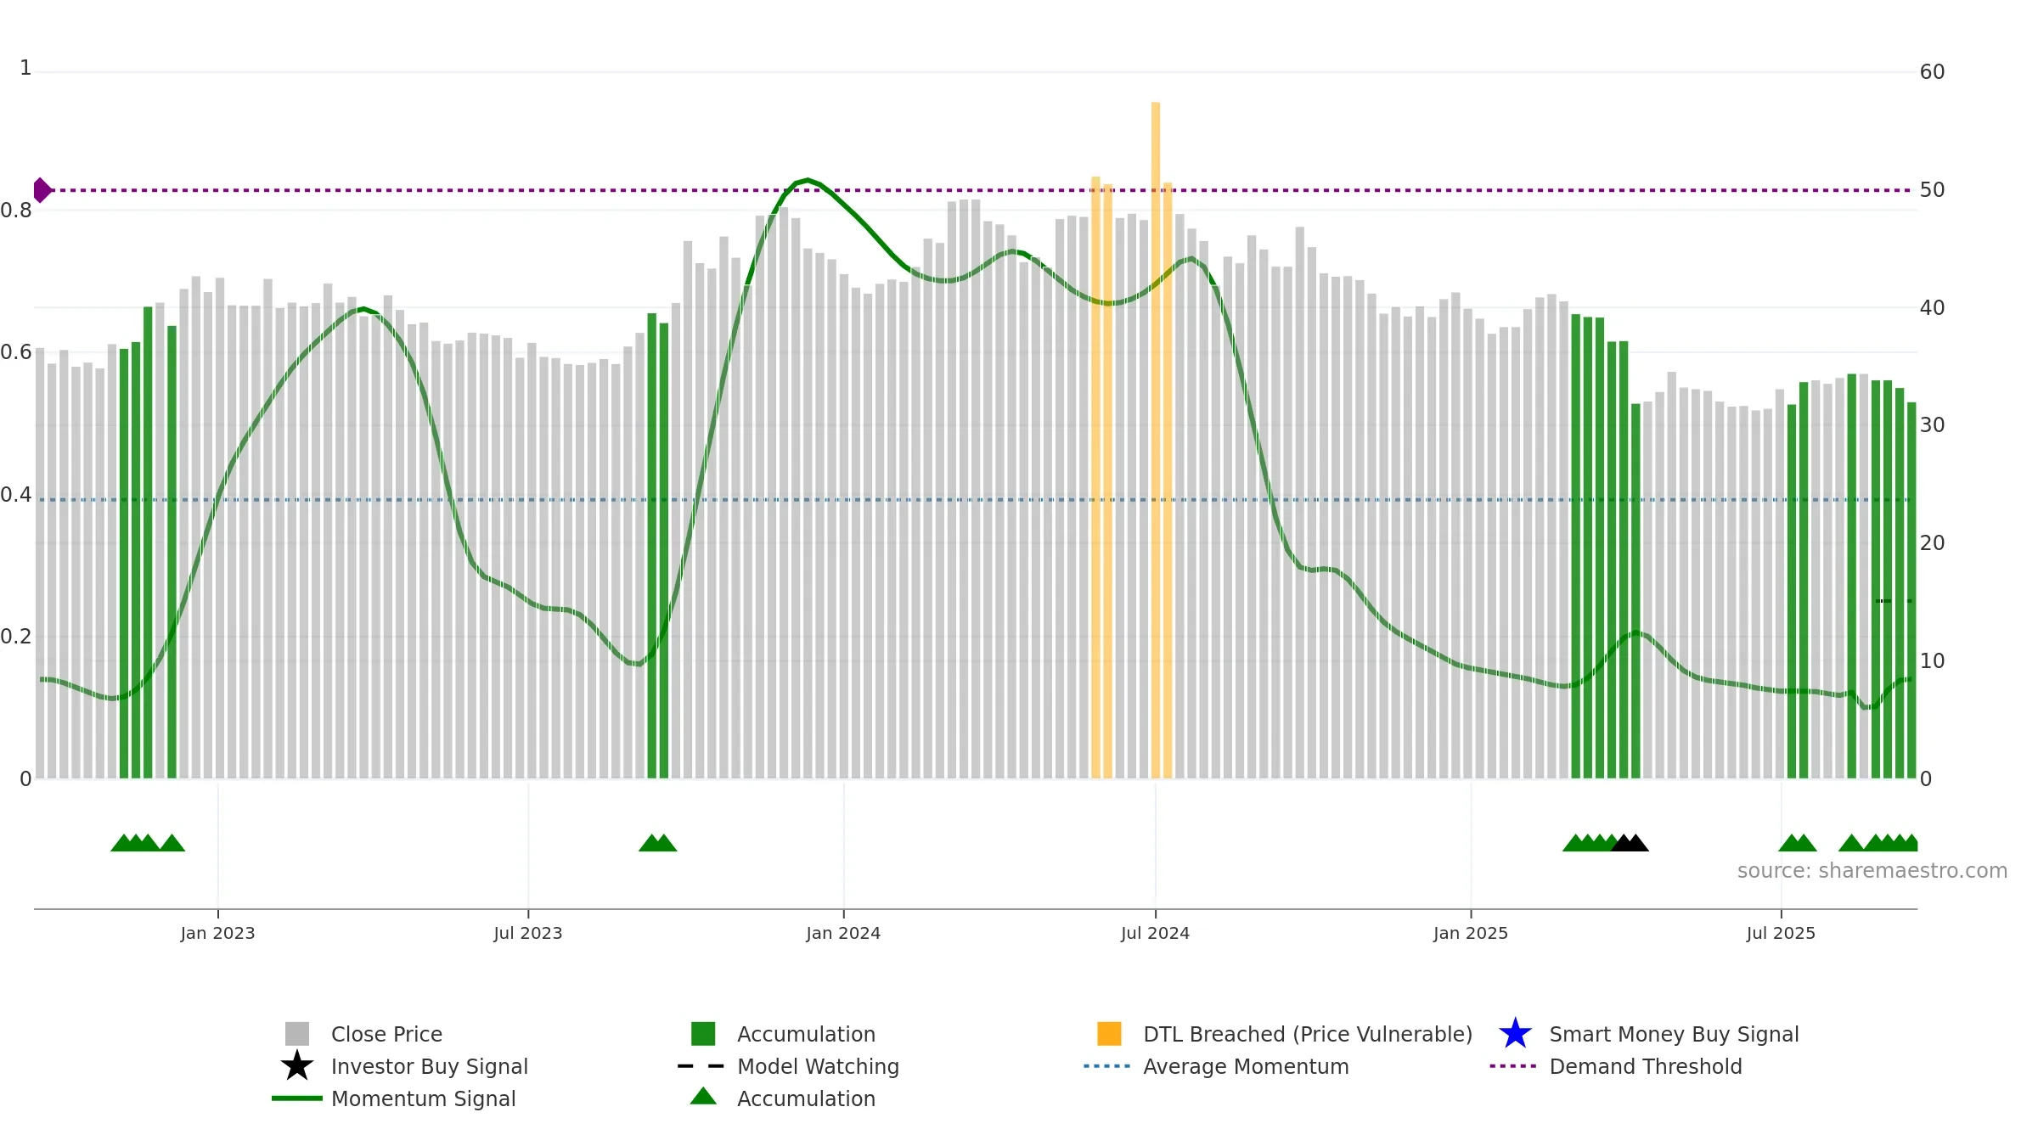Click the black triangle markers near early 2025

click(1630, 843)
